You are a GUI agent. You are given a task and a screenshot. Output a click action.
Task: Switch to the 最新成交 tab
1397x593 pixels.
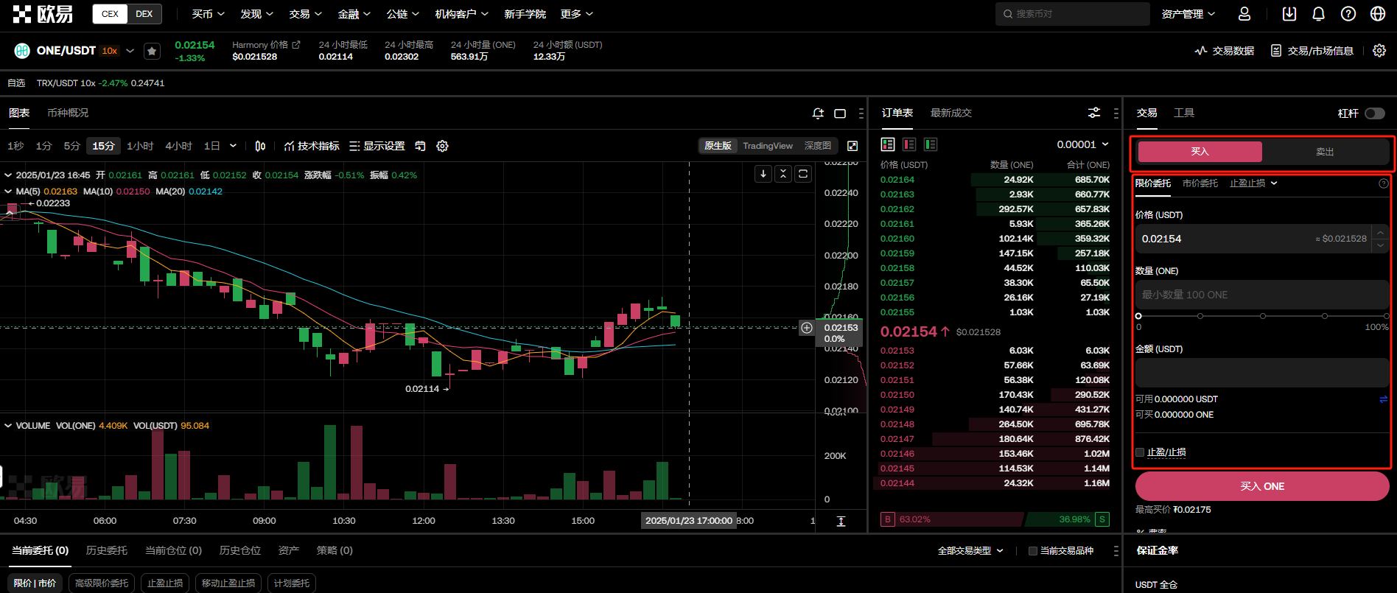(x=950, y=113)
